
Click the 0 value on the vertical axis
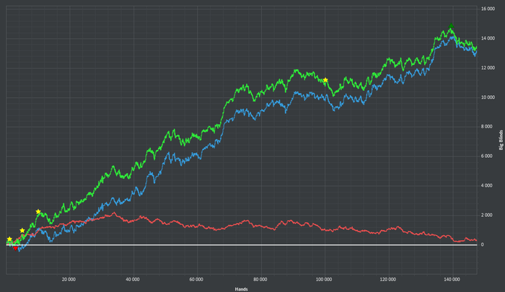(483, 244)
